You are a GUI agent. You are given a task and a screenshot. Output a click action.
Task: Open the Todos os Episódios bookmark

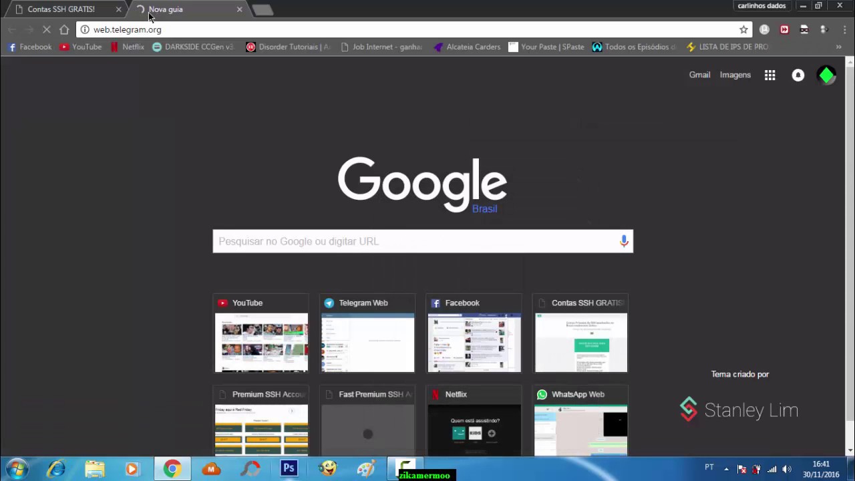(x=634, y=47)
